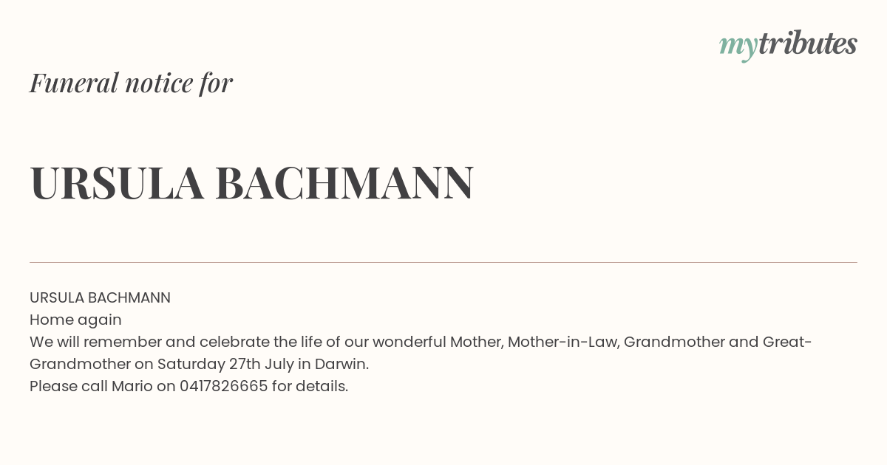
Task: Click the name "Mario" in the notice
Action: tap(132, 386)
